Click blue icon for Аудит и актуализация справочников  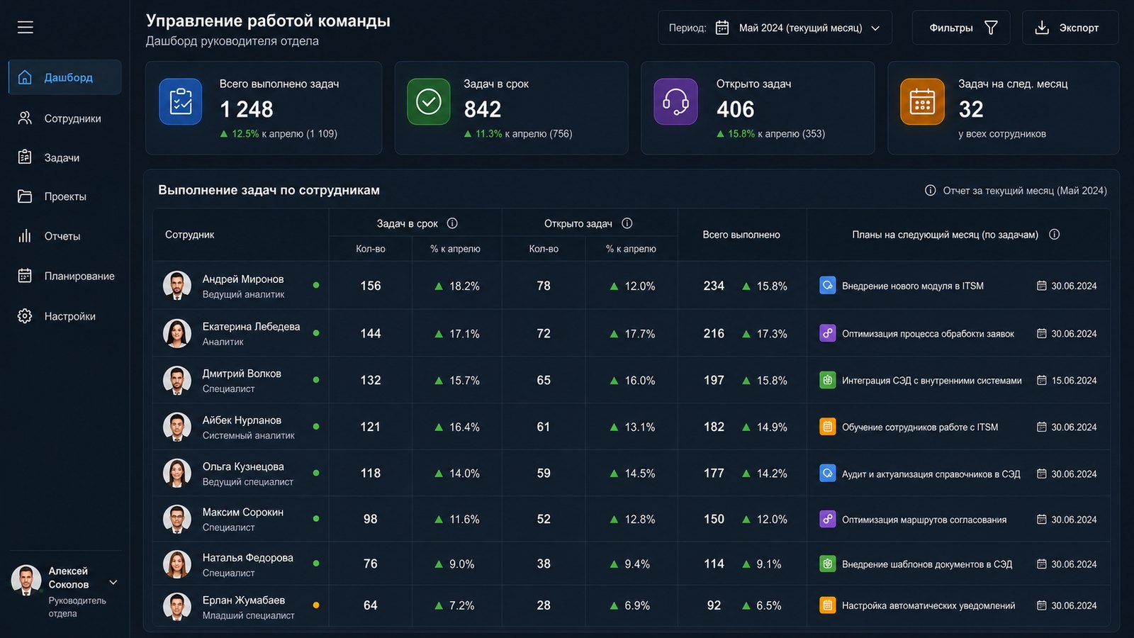coord(828,474)
